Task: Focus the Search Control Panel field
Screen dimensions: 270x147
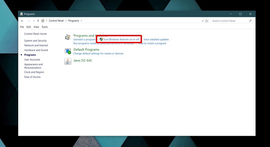Action: 230,21
